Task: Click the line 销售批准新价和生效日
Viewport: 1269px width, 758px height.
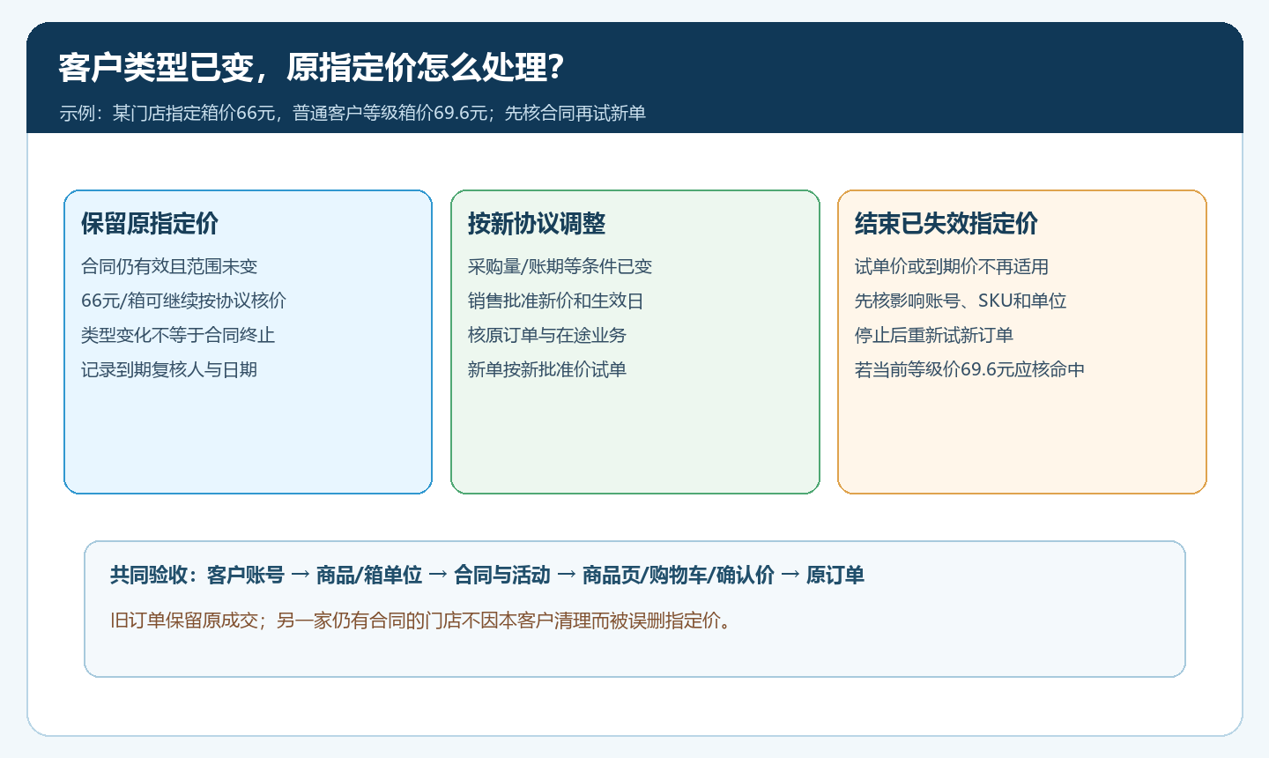Action: click(x=556, y=301)
